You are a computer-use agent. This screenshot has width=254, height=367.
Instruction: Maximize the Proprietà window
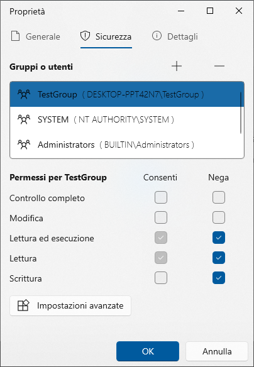pyautogui.click(x=210, y=11)
